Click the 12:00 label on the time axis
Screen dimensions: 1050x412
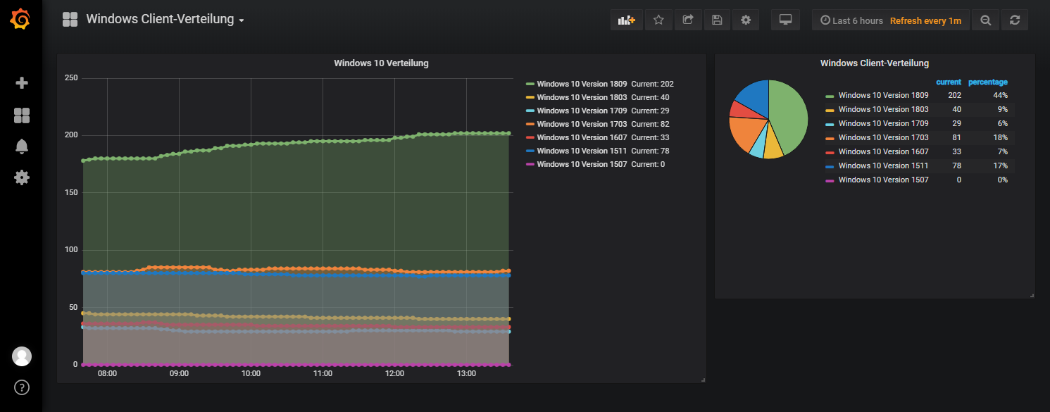point(394,373)
